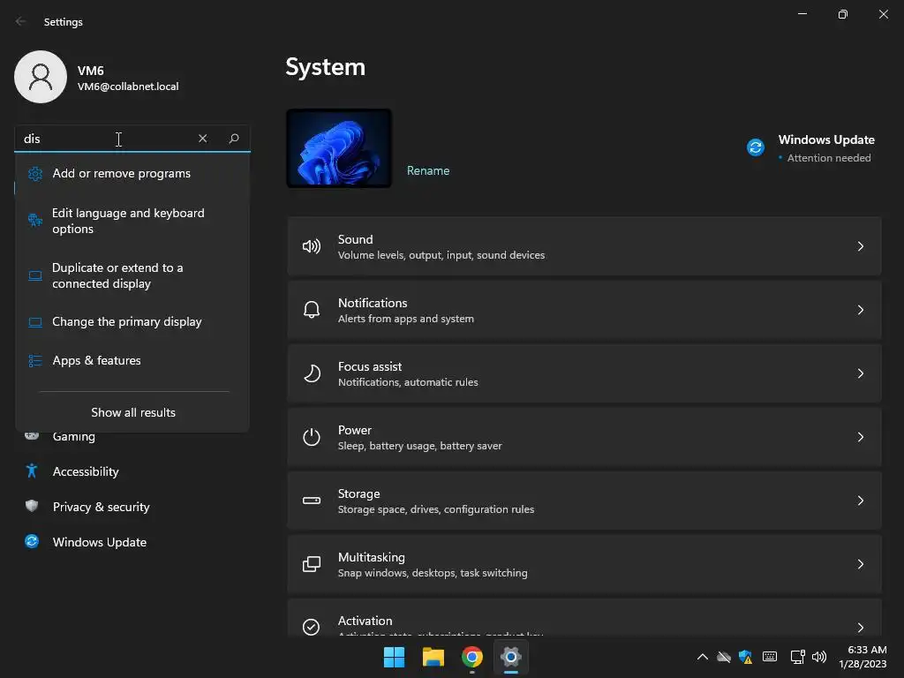Expand the Power settings chevron
Image resolution: width=904 pixels, height=678 pixels.
coord(860,437)
